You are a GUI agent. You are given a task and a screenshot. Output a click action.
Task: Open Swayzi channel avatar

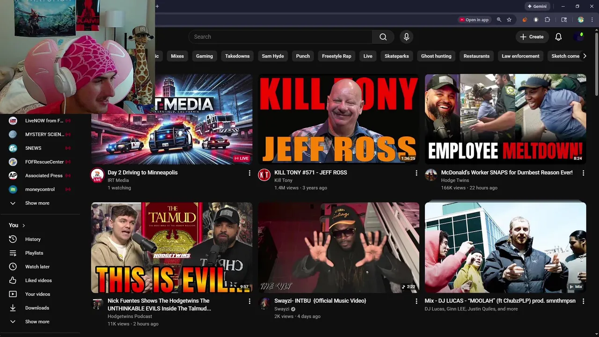point(264,303)
